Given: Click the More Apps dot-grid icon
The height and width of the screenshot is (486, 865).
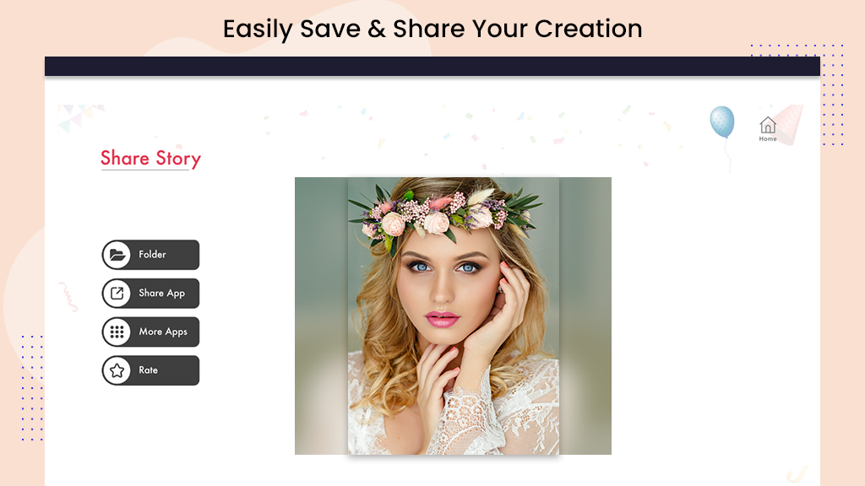Looking at the screenshot, I should pyautogui.click(x=117, y=332).
